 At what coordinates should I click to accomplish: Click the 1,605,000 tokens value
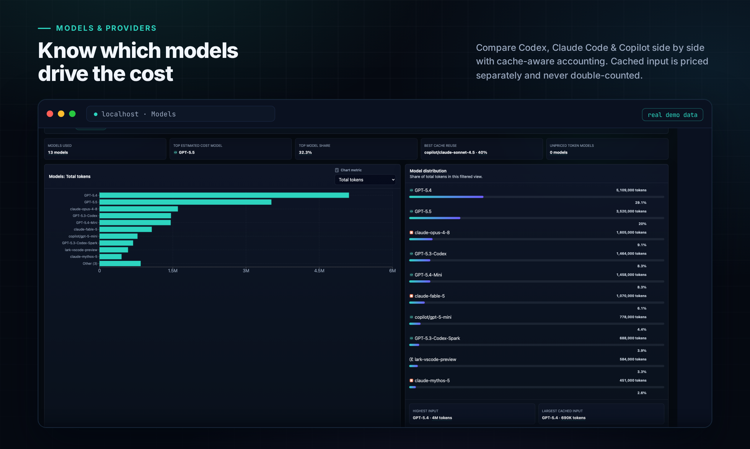631,233
